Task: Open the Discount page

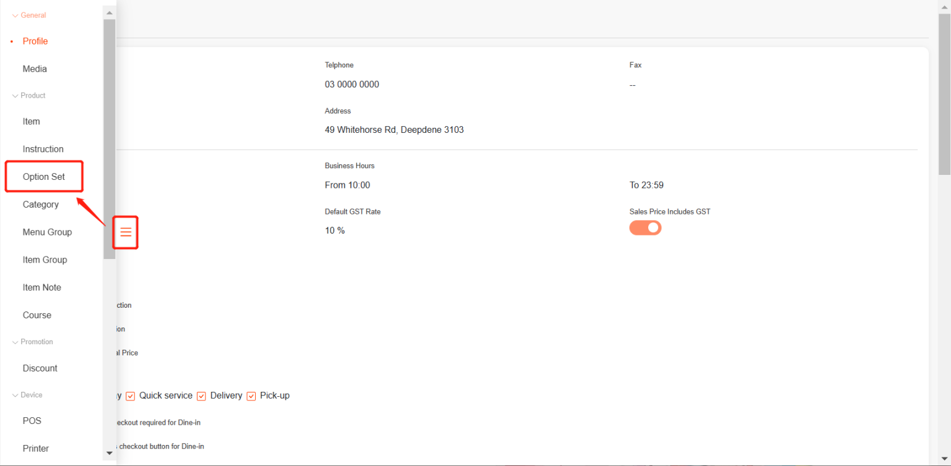Action: pos(40,368)
